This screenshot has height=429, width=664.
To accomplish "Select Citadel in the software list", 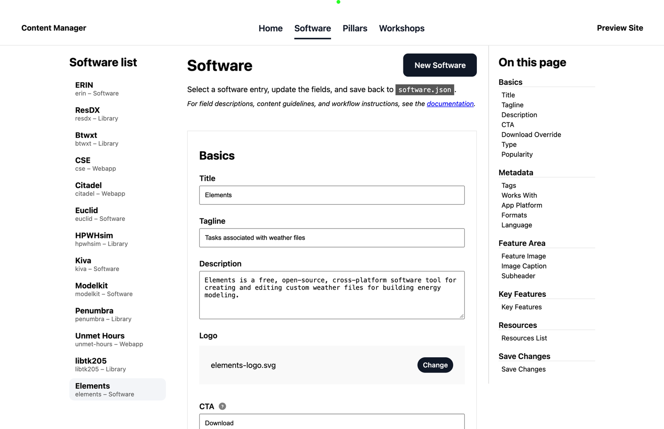I will (x=117, y=189).
